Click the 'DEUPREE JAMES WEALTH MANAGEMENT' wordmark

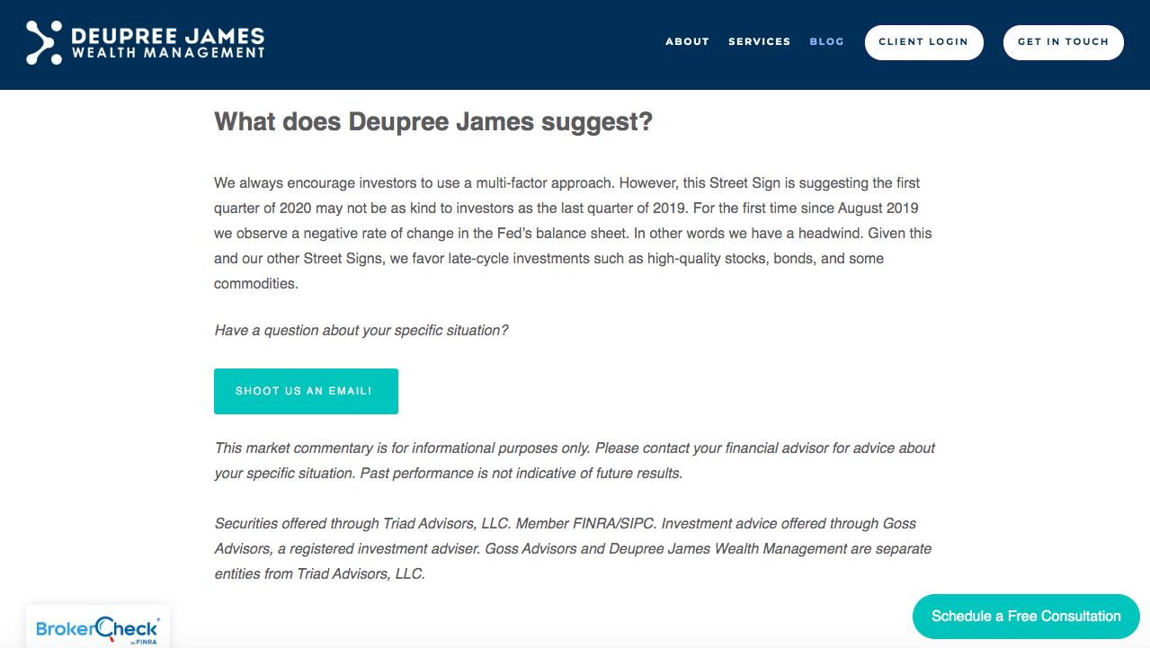coord(166,41)
